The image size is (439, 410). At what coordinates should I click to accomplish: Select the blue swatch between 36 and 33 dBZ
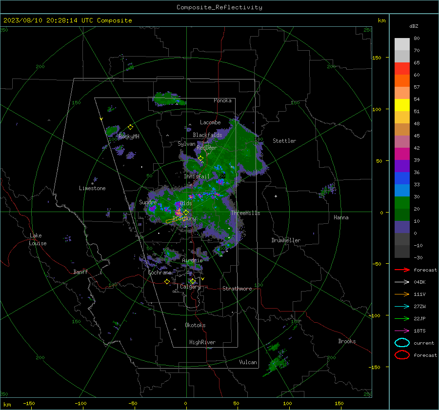[x=402, y=178]
